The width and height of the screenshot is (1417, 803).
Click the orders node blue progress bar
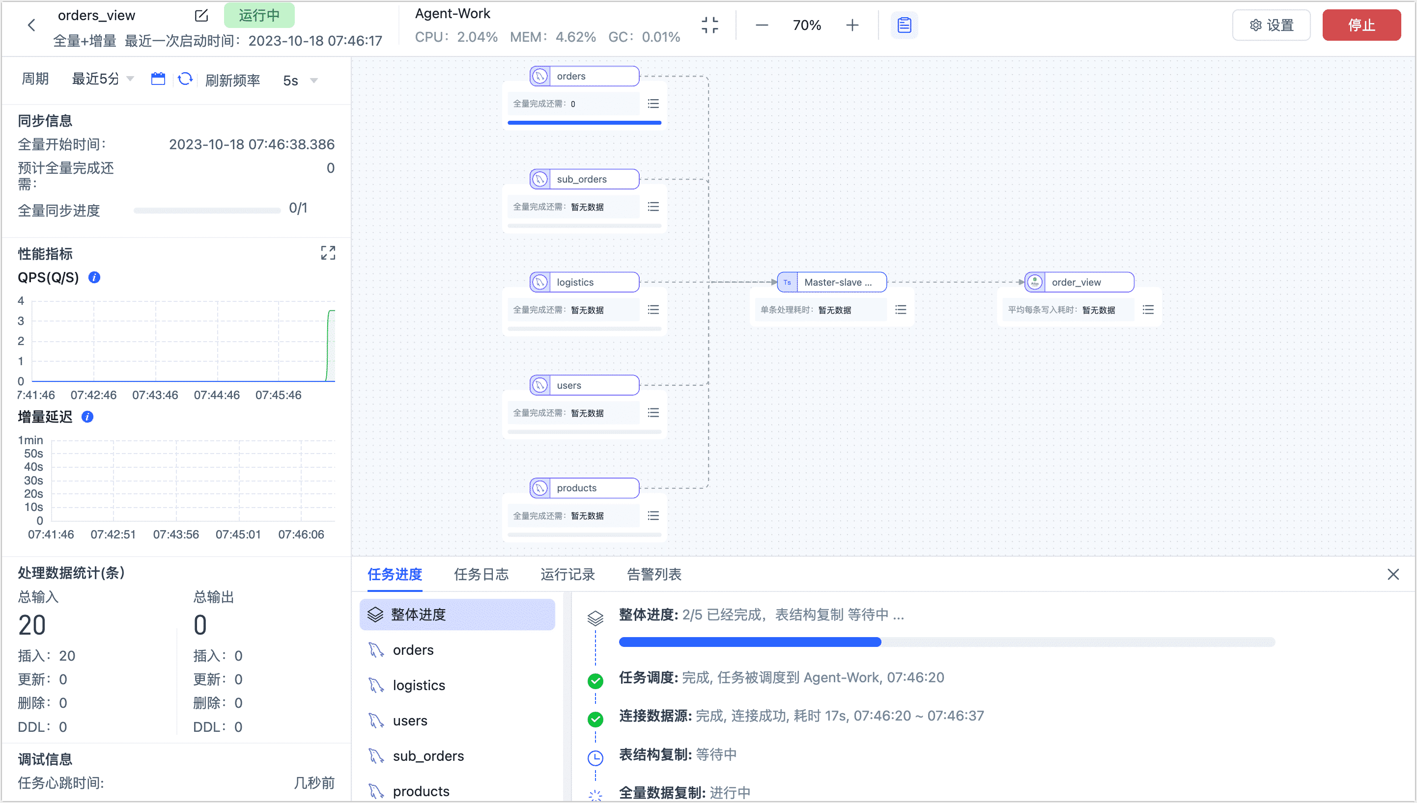click(x=585, y=122)
